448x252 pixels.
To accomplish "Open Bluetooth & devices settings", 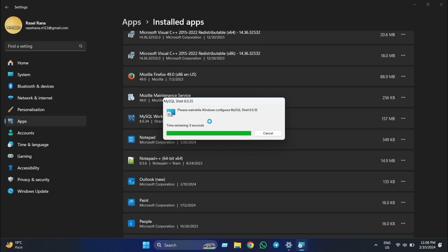I will [x=45, y=86].
